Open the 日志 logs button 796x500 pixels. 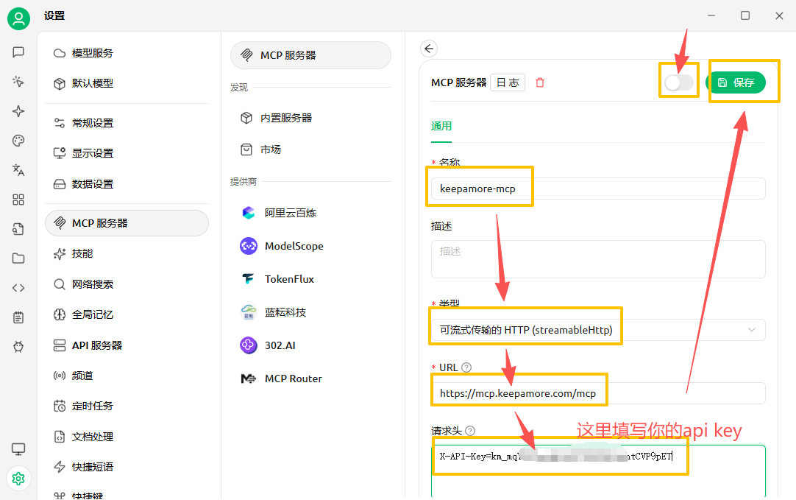tap(508, 82)
